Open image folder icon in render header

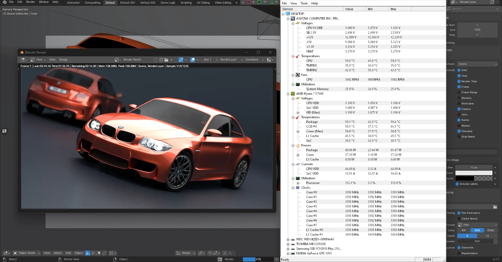coord(166,60)
